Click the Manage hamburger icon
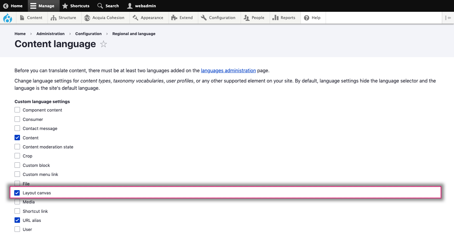The width and height of the screenshot is (454, 237). [x=33, y=6]
